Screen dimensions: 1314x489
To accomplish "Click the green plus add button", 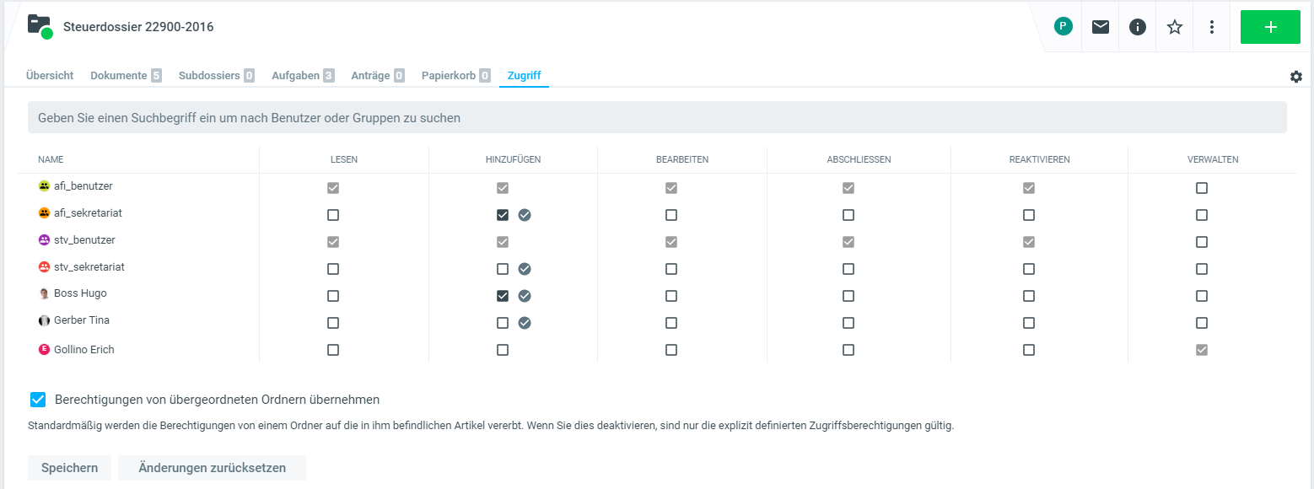I will pyautogui.click(x=1270, y=27).
